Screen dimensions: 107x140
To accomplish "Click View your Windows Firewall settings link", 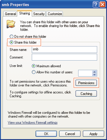I will (x=33, y=123).
